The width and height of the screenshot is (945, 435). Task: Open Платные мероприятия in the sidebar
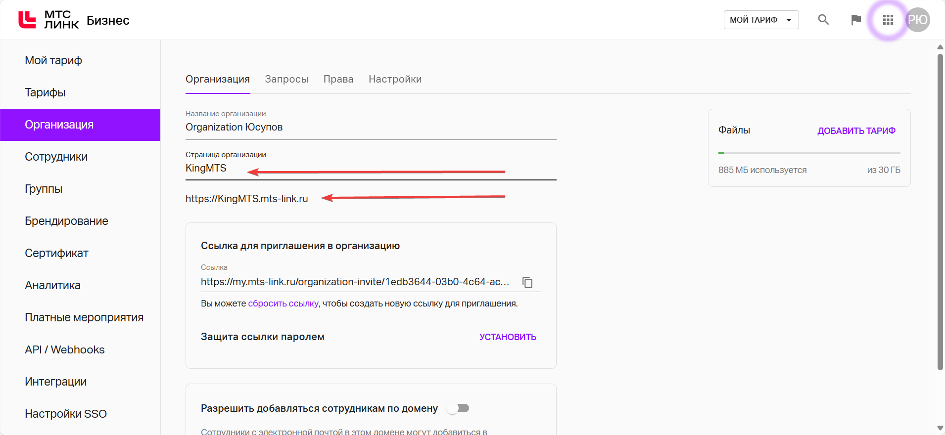tap(80, 317)
